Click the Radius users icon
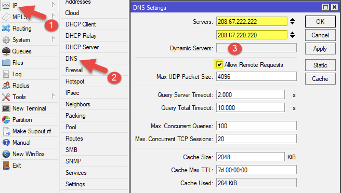The height and width of the screenshot is (193, 341). (6, 86)
